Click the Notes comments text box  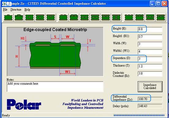[55, 87]
